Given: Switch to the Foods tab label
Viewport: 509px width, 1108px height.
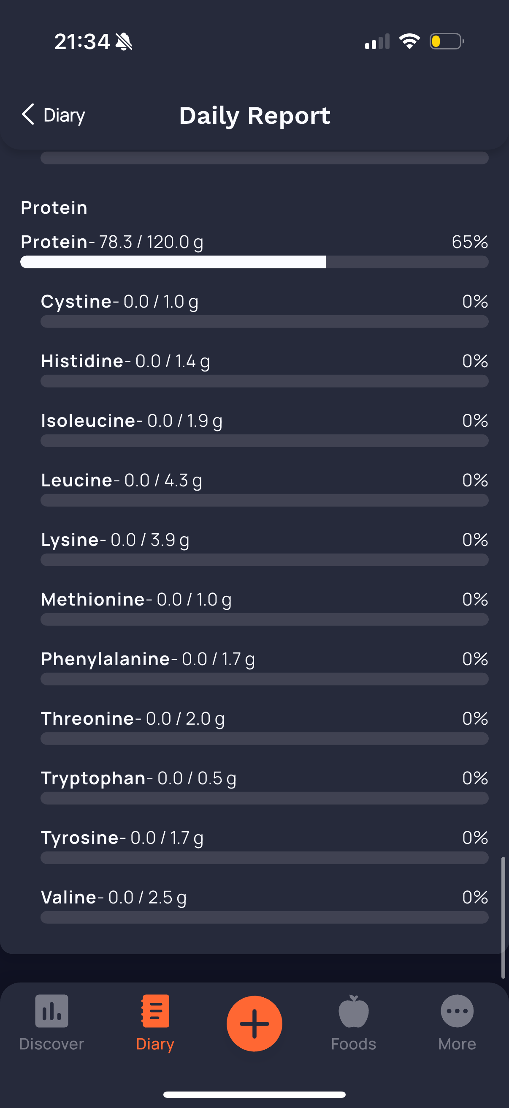Looking at the screenshot, I should click(x=354, y=1044).
